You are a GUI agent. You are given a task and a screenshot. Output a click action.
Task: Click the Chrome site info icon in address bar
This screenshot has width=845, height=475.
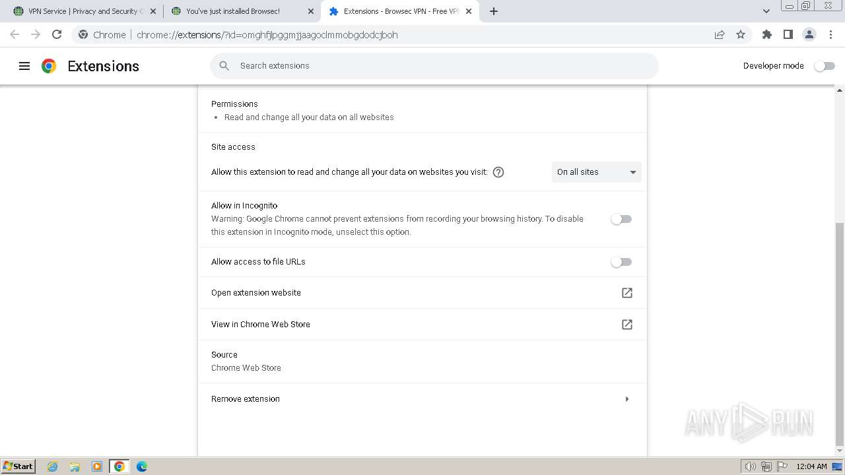pyautogui.click(x=83, y=34)
